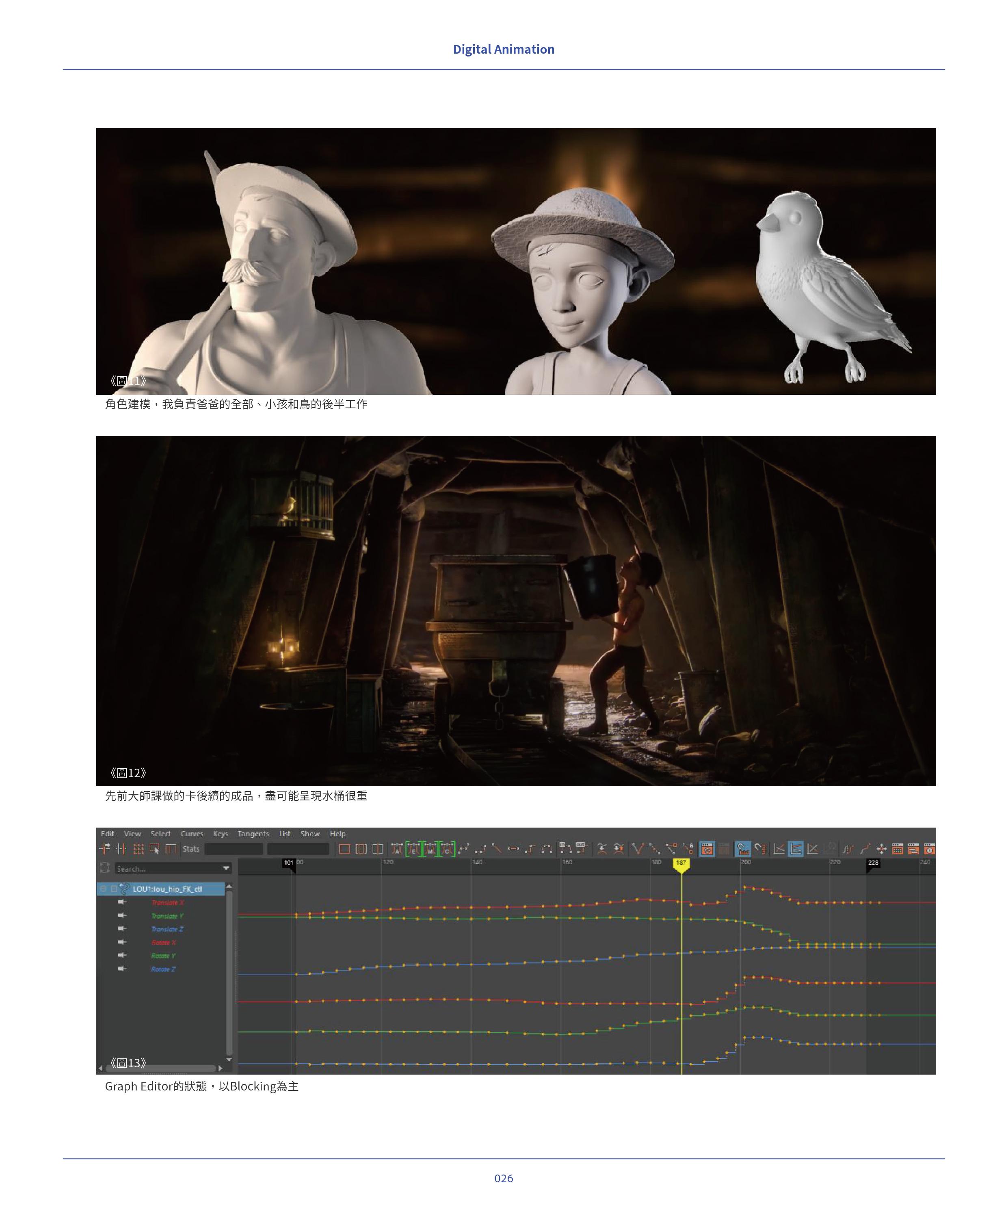Toggle the highlighted Isolate Curve display icon
Viewport: 1008px width, 1229px height.
707,849
